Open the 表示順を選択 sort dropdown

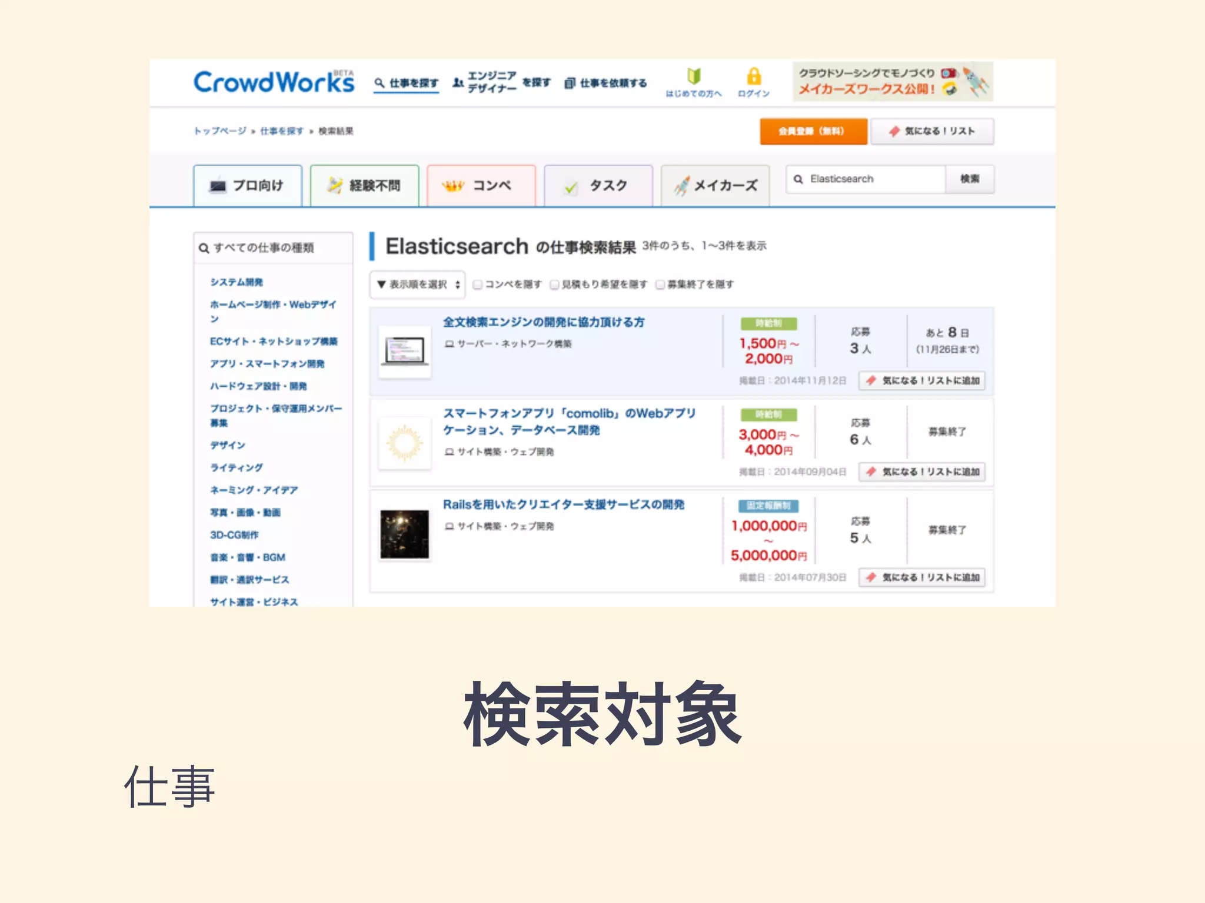click(417, 285)
